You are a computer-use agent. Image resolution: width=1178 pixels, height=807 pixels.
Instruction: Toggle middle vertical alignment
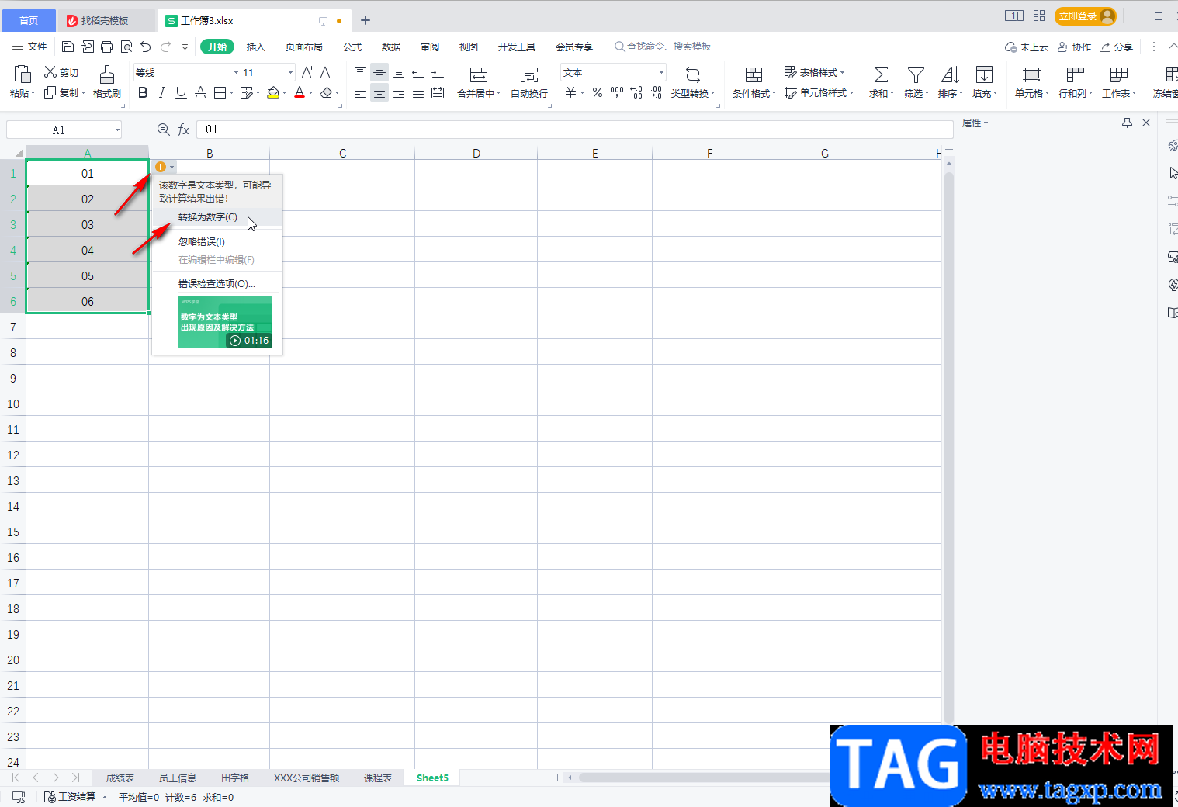pyautogui.click(x=379, y=72)
